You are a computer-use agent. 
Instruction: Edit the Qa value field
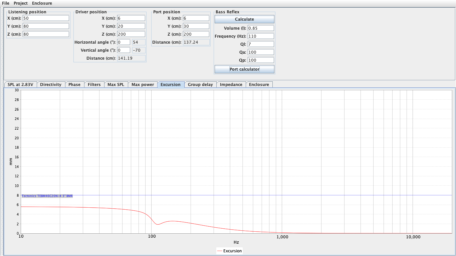[261, 52]
